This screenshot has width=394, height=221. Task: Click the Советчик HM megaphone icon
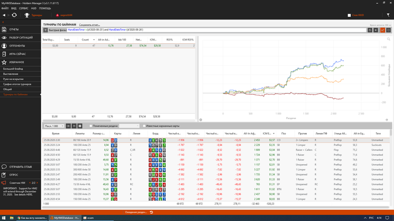(4, 183)
